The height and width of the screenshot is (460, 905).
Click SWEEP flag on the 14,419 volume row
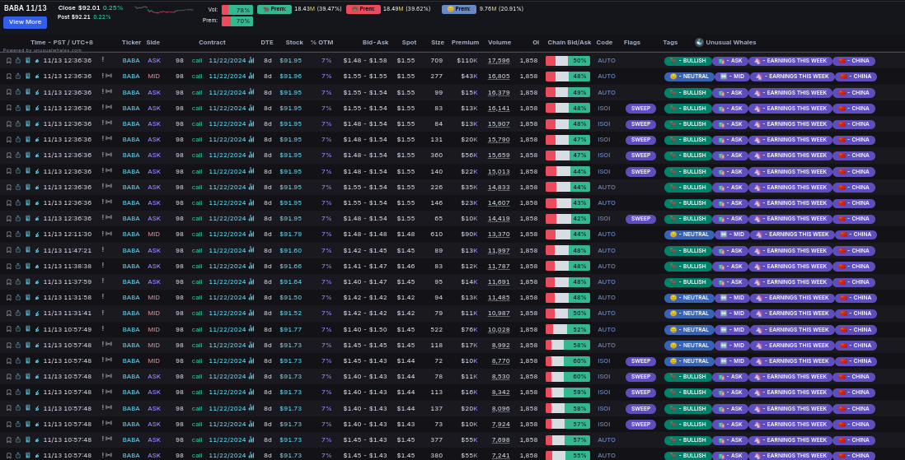(x=640, y=219)
